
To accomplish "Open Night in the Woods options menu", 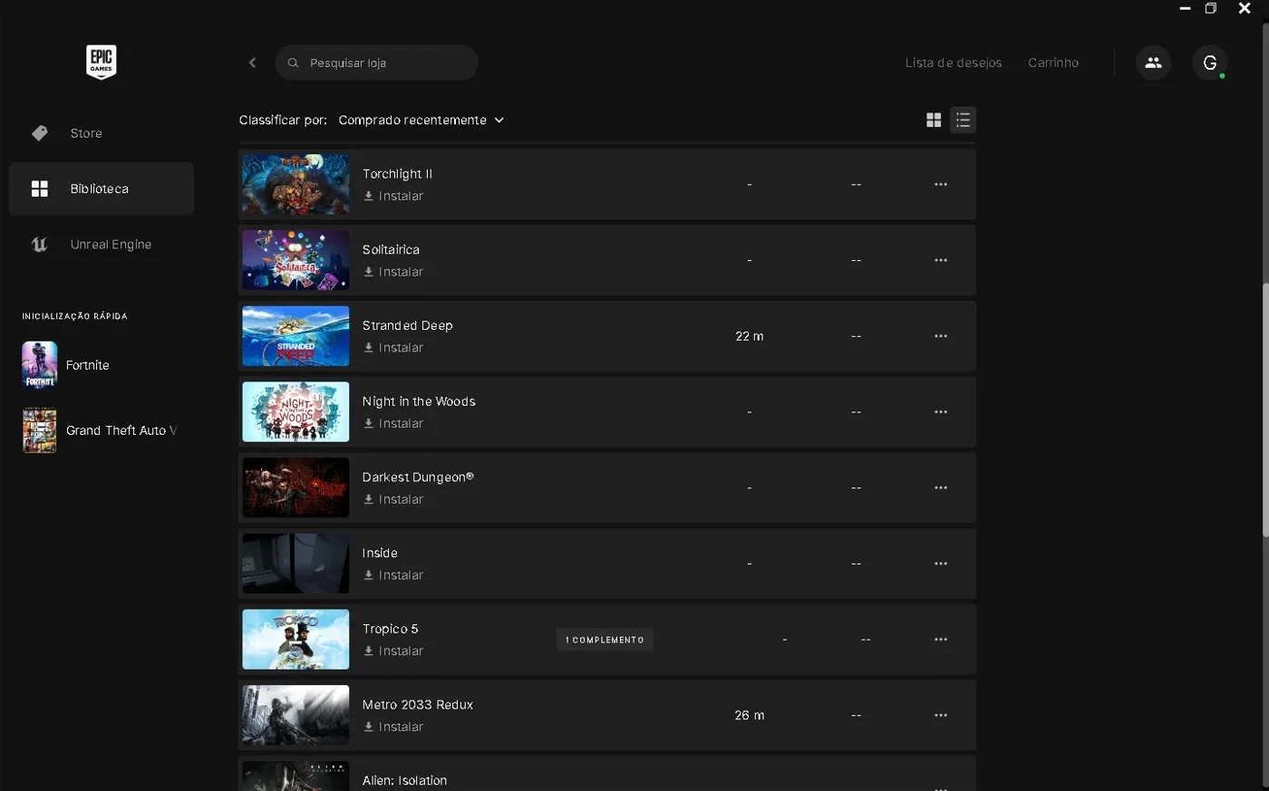I will [x=941, y=411].
